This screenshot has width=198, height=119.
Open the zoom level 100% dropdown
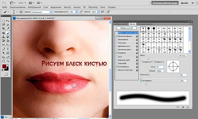pos(25,3)
